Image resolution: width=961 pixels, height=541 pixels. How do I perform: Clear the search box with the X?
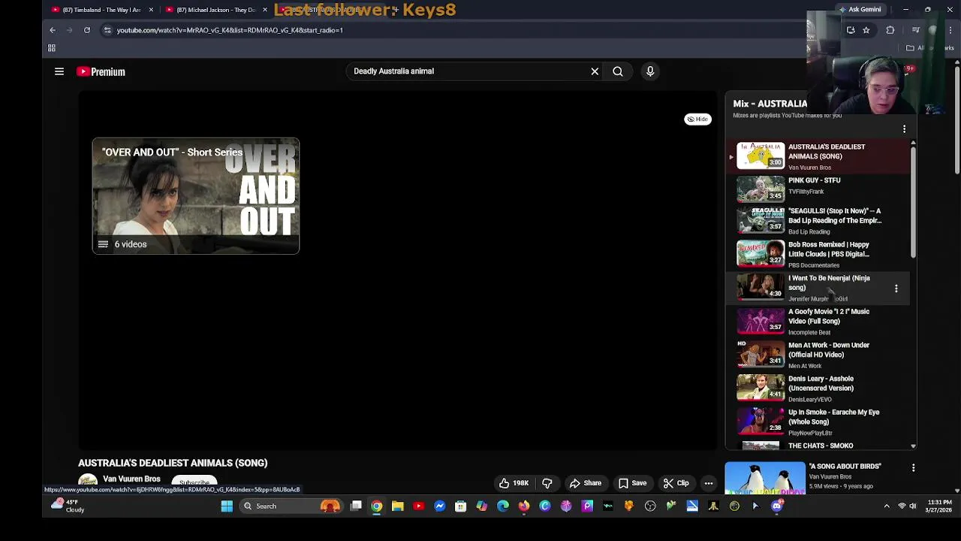point(595,71)
